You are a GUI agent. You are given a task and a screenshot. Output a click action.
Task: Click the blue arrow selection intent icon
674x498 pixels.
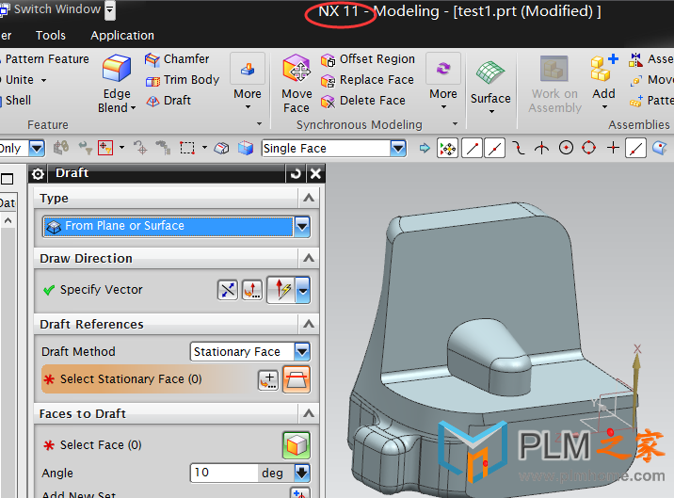[x=425, y=149]
